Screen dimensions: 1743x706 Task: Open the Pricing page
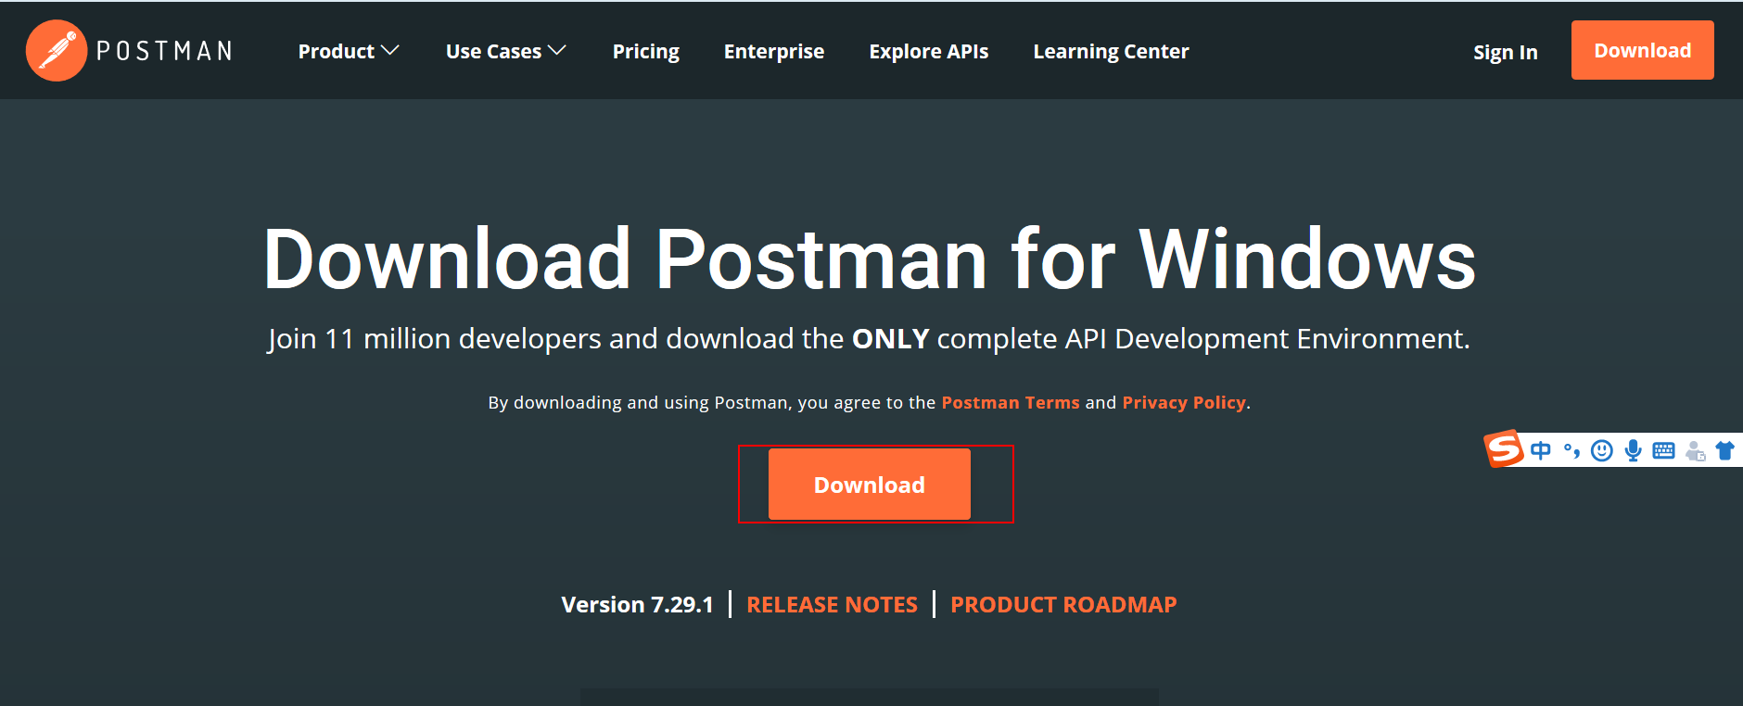[x=646, y=52]
